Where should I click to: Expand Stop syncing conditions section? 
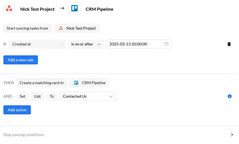click(x=232, y=135)
